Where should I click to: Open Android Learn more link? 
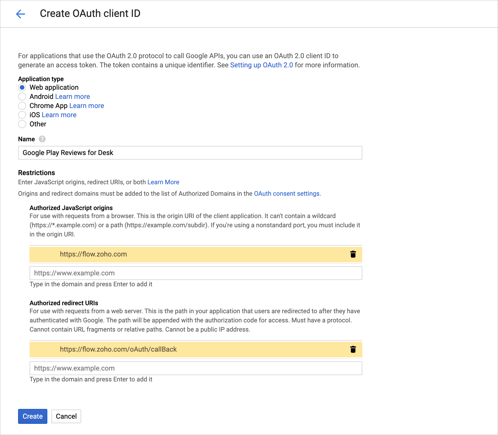[x=72, y=97]
